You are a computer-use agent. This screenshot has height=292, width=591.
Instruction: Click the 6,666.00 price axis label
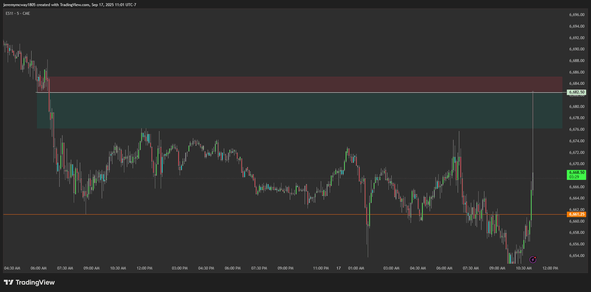pyautogui.click(x=576, y=187)
